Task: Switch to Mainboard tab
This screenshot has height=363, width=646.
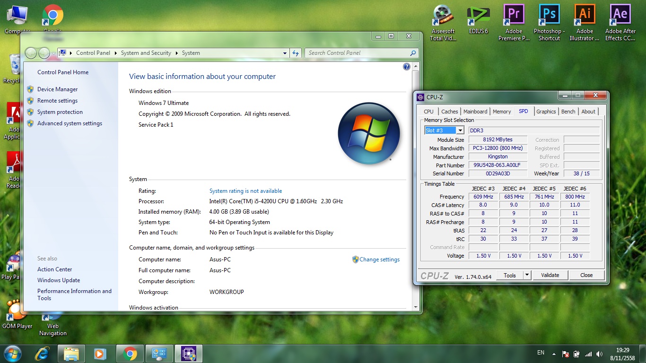Action: (475, 112)
